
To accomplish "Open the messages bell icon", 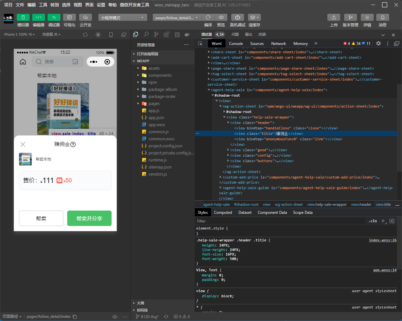I will tap(383, 17).
